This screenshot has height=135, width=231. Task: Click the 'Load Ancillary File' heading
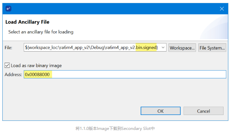point(28,22)
